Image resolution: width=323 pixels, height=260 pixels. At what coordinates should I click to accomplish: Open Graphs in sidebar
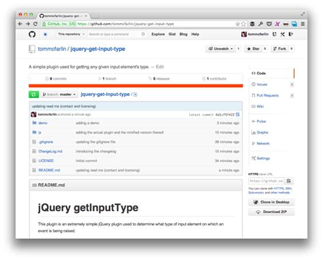(260, 133)
